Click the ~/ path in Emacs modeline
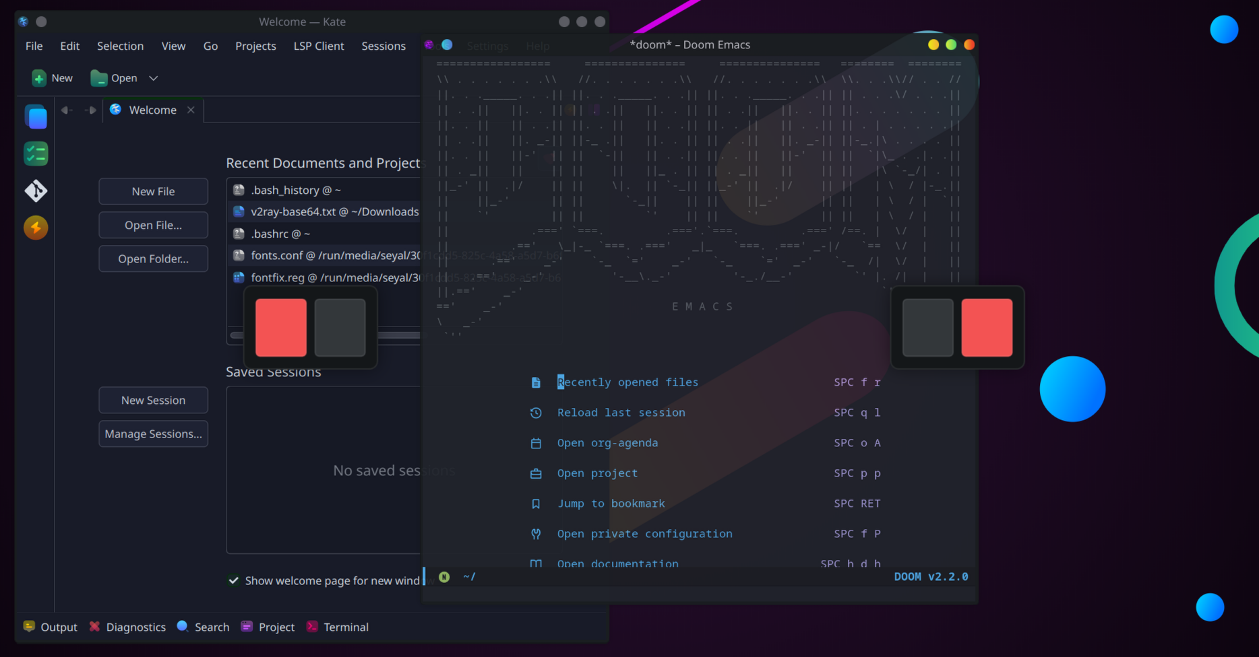The image size is (1259, 657). 469,577
